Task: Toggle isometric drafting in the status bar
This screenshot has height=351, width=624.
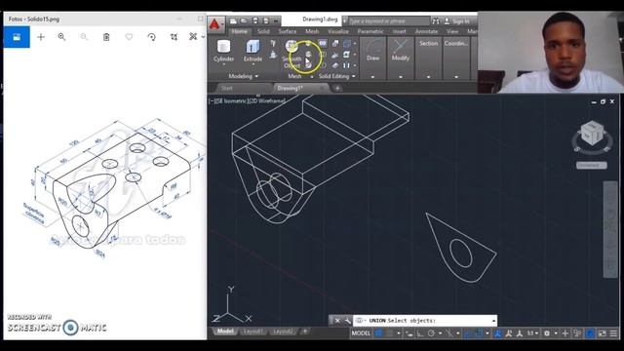Action: coord(448,333)
